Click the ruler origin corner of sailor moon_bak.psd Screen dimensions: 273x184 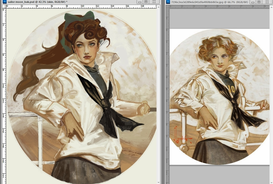pyautogui.click(x=4, y=7)
